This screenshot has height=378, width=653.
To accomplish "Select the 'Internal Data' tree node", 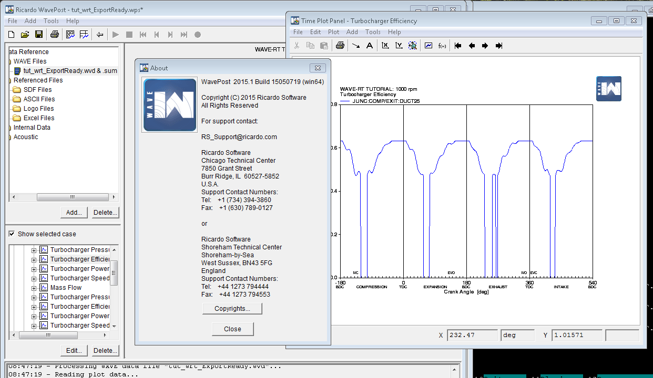I will coord(32,128).
